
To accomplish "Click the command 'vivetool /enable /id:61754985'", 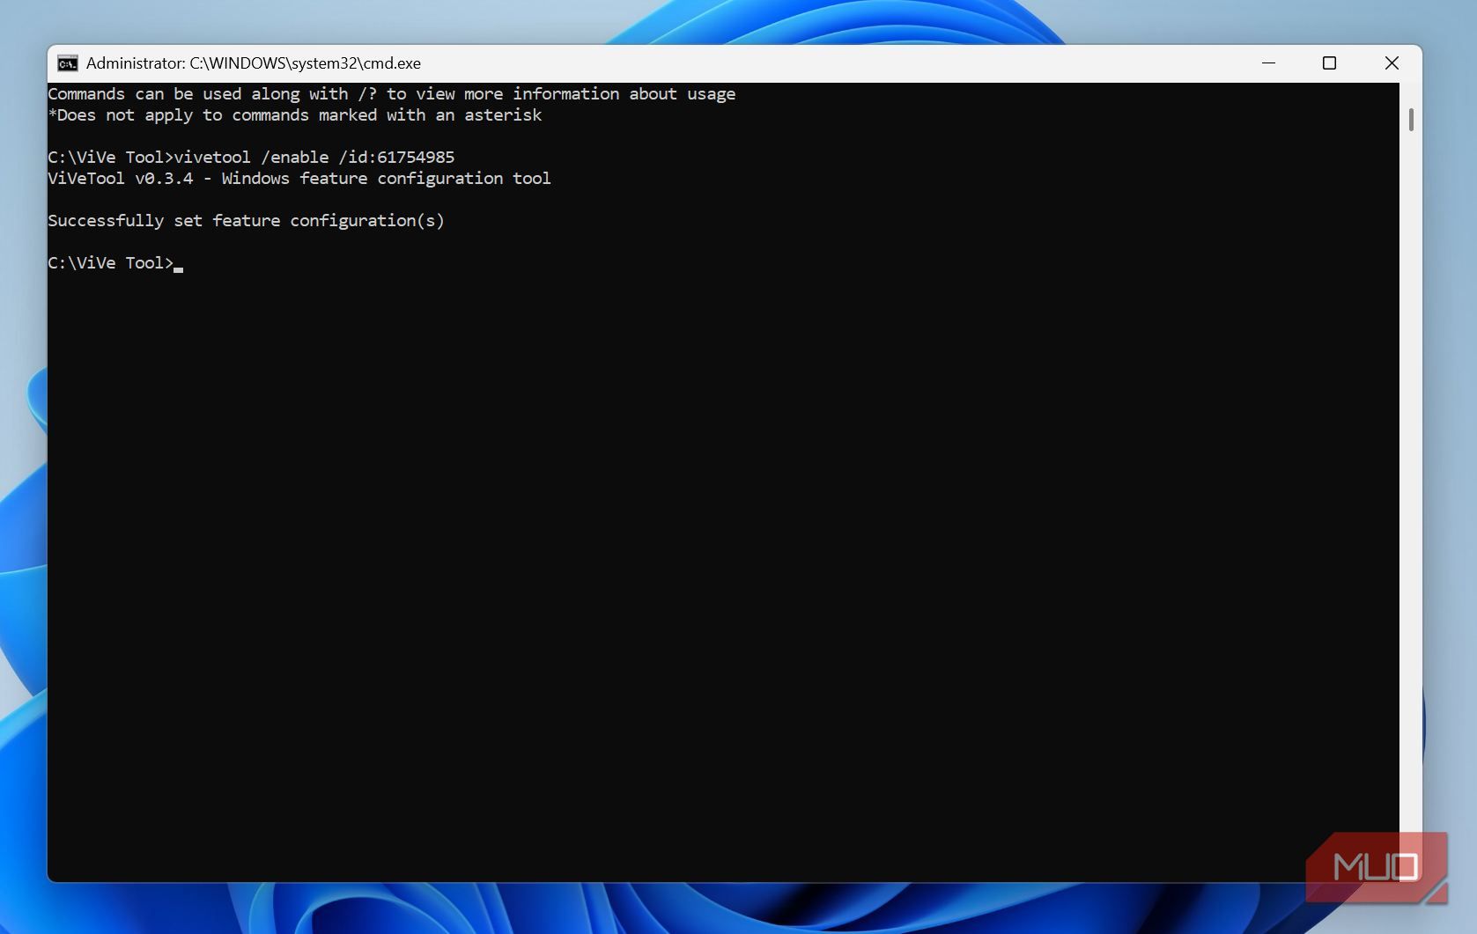I will tap(314, 158).
